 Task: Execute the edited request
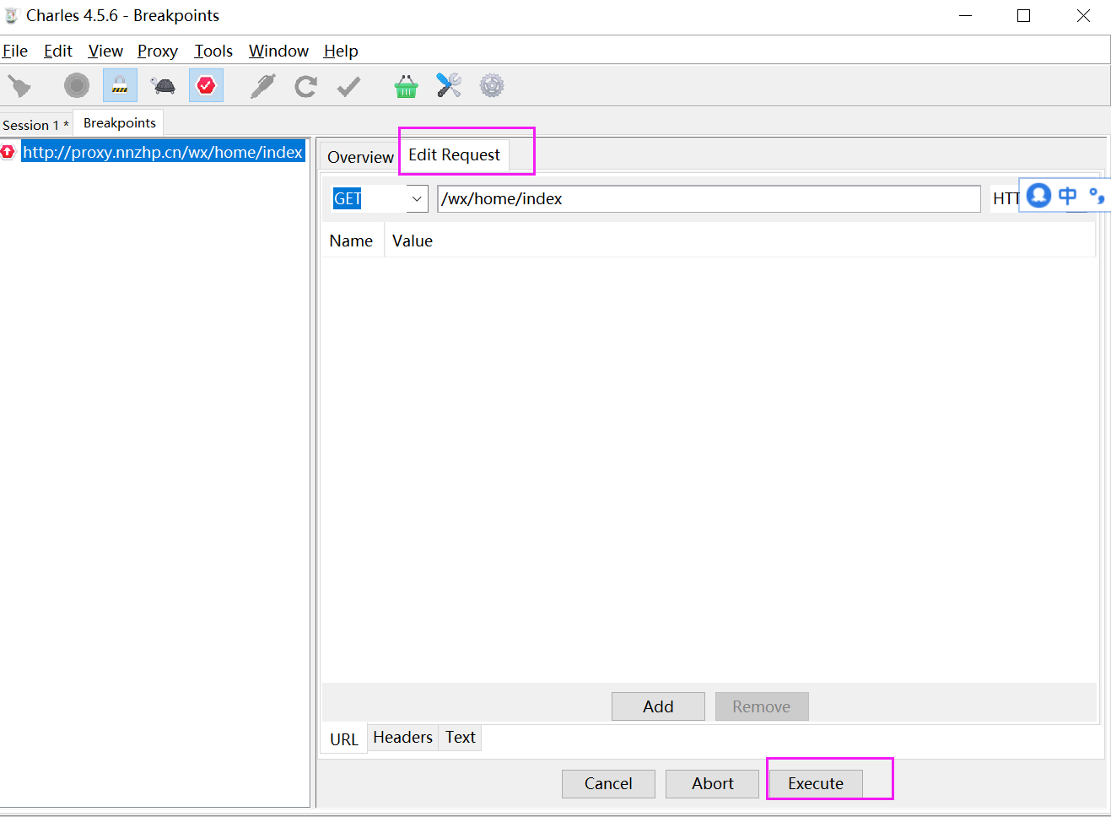click(x=816, y=783)
